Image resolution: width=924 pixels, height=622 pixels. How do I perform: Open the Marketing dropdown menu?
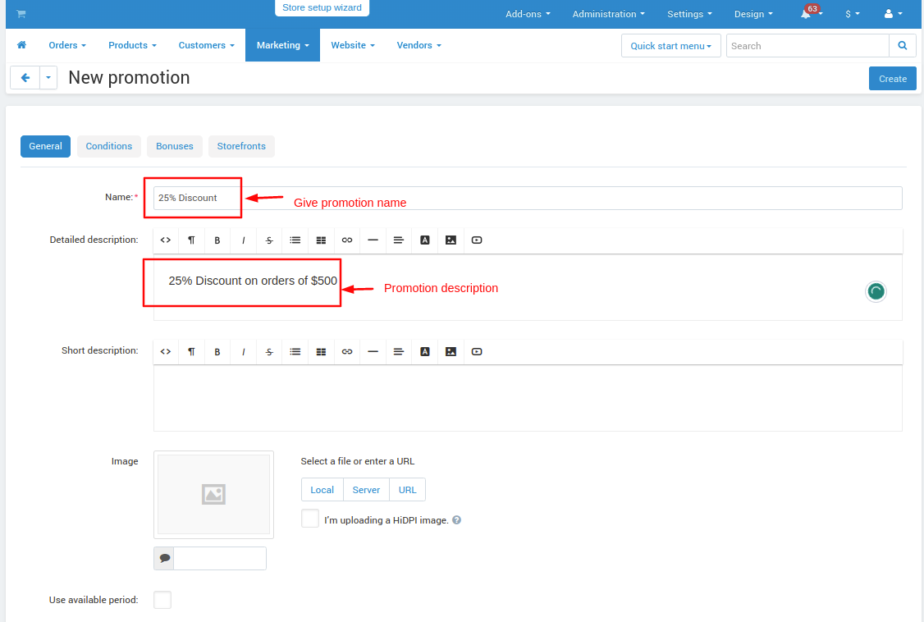(282, 45)
